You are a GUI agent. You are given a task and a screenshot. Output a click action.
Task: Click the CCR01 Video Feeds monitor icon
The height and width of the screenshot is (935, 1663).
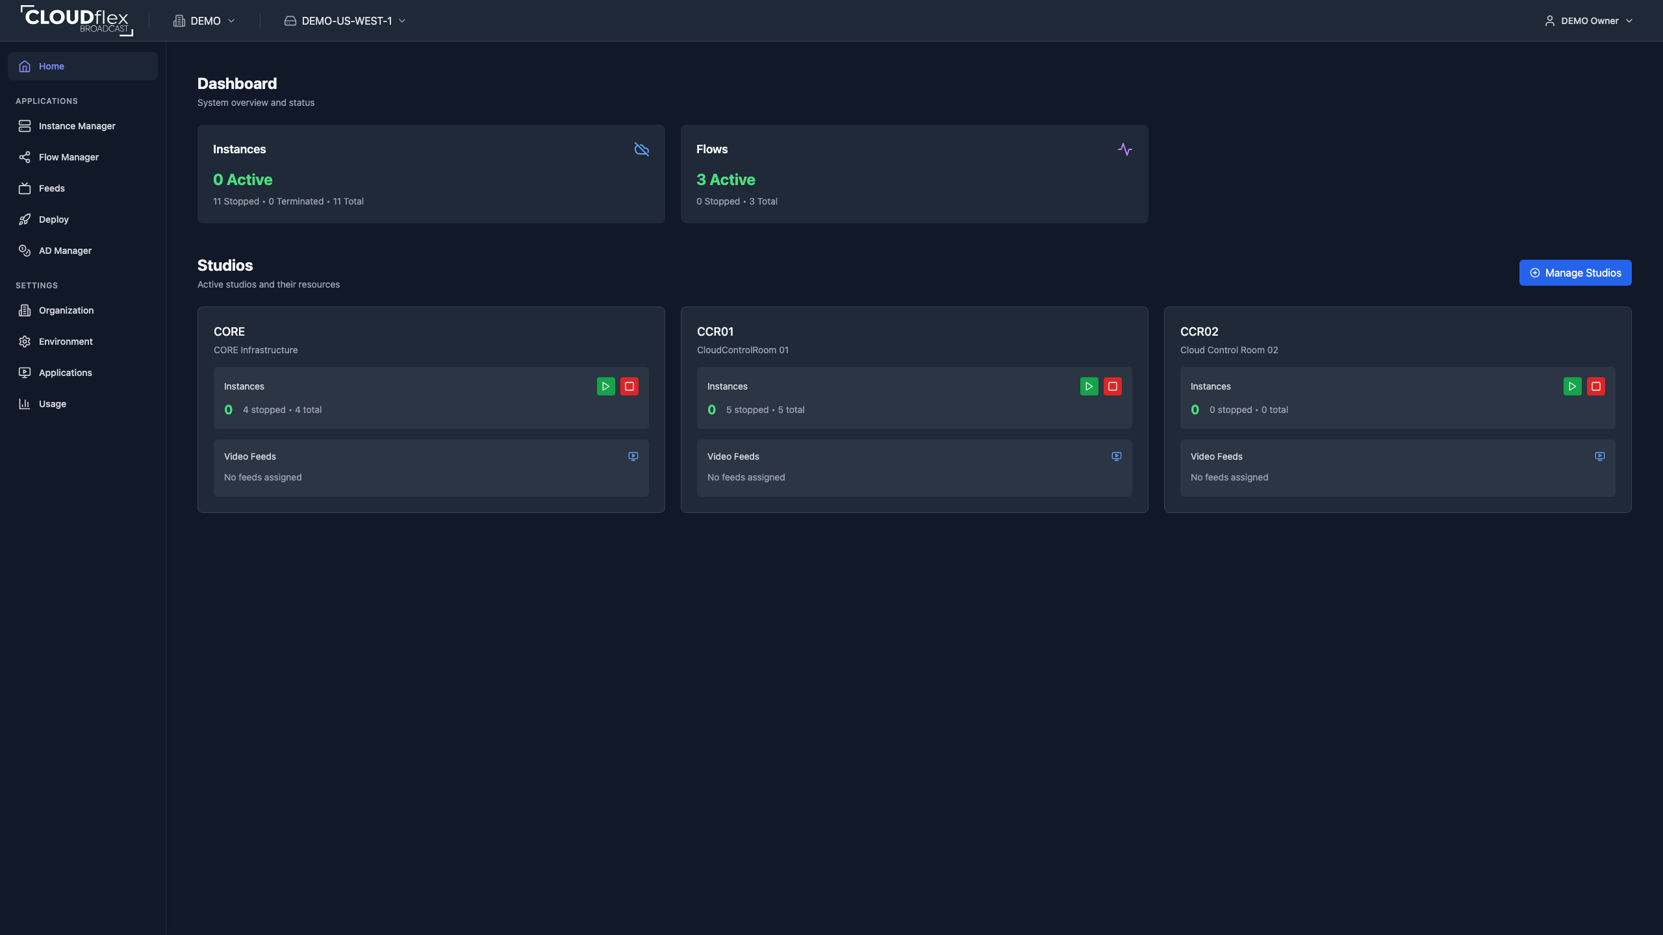click(x=1117, y=456)
